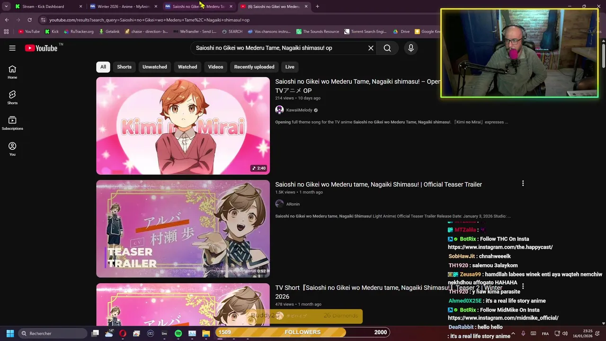Open the apps grid in bookmarks bar
The image size is (606, 341).
(6, 32)
